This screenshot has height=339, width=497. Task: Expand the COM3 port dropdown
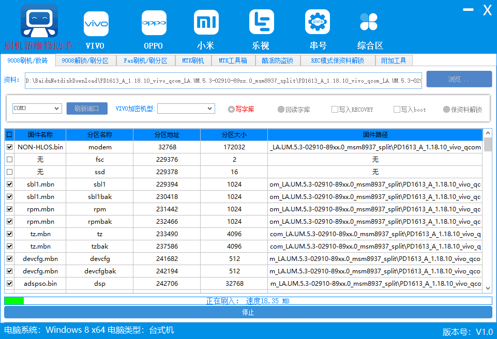[37, 109]
